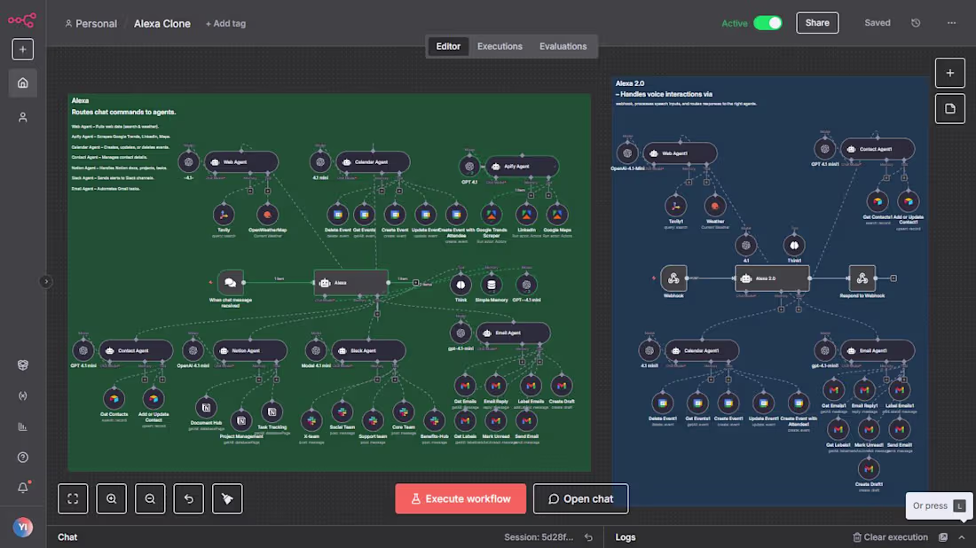The height and width of the screenshot is (548, 976).
Task: Open the Templates cube icon in sidebar
Action: pyautogui.click(x=22, y=365)
